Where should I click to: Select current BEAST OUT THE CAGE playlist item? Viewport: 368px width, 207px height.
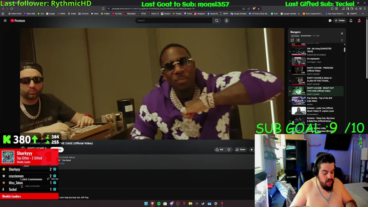pos(316,91)
